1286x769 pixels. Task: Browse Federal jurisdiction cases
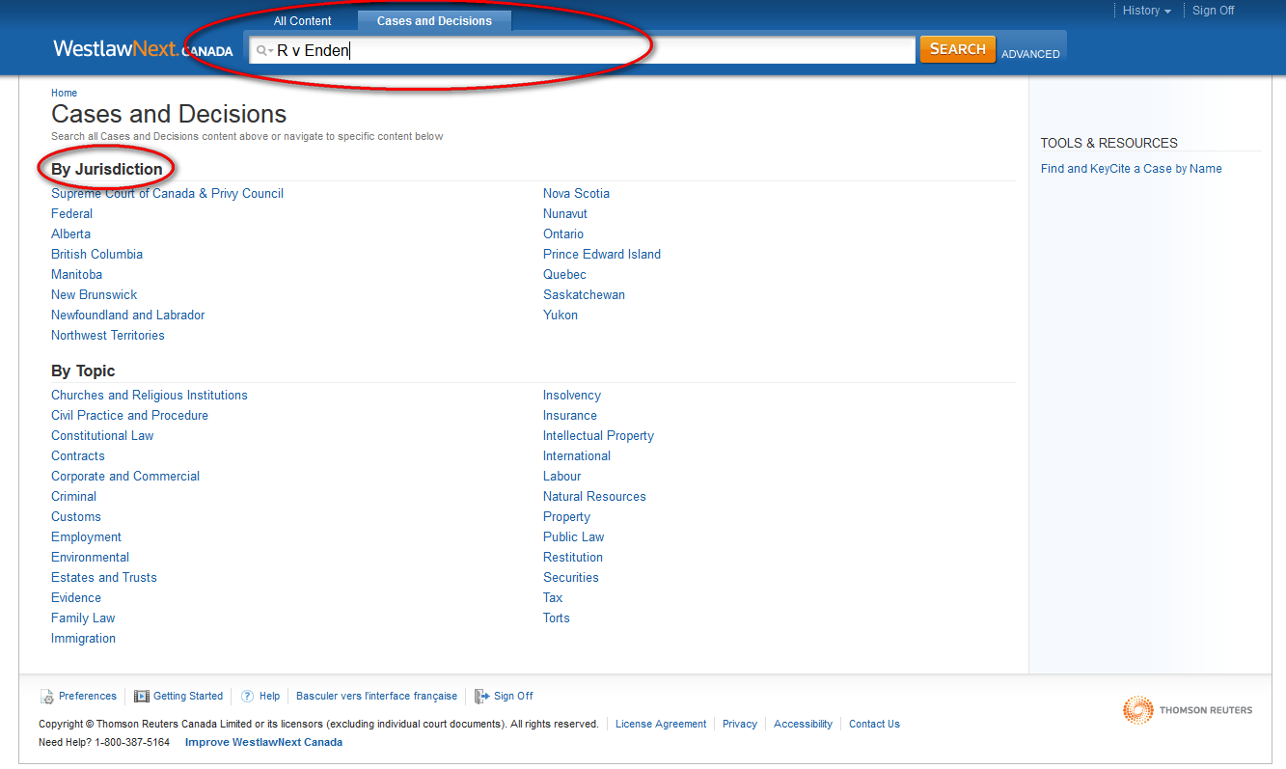(71, 213)
